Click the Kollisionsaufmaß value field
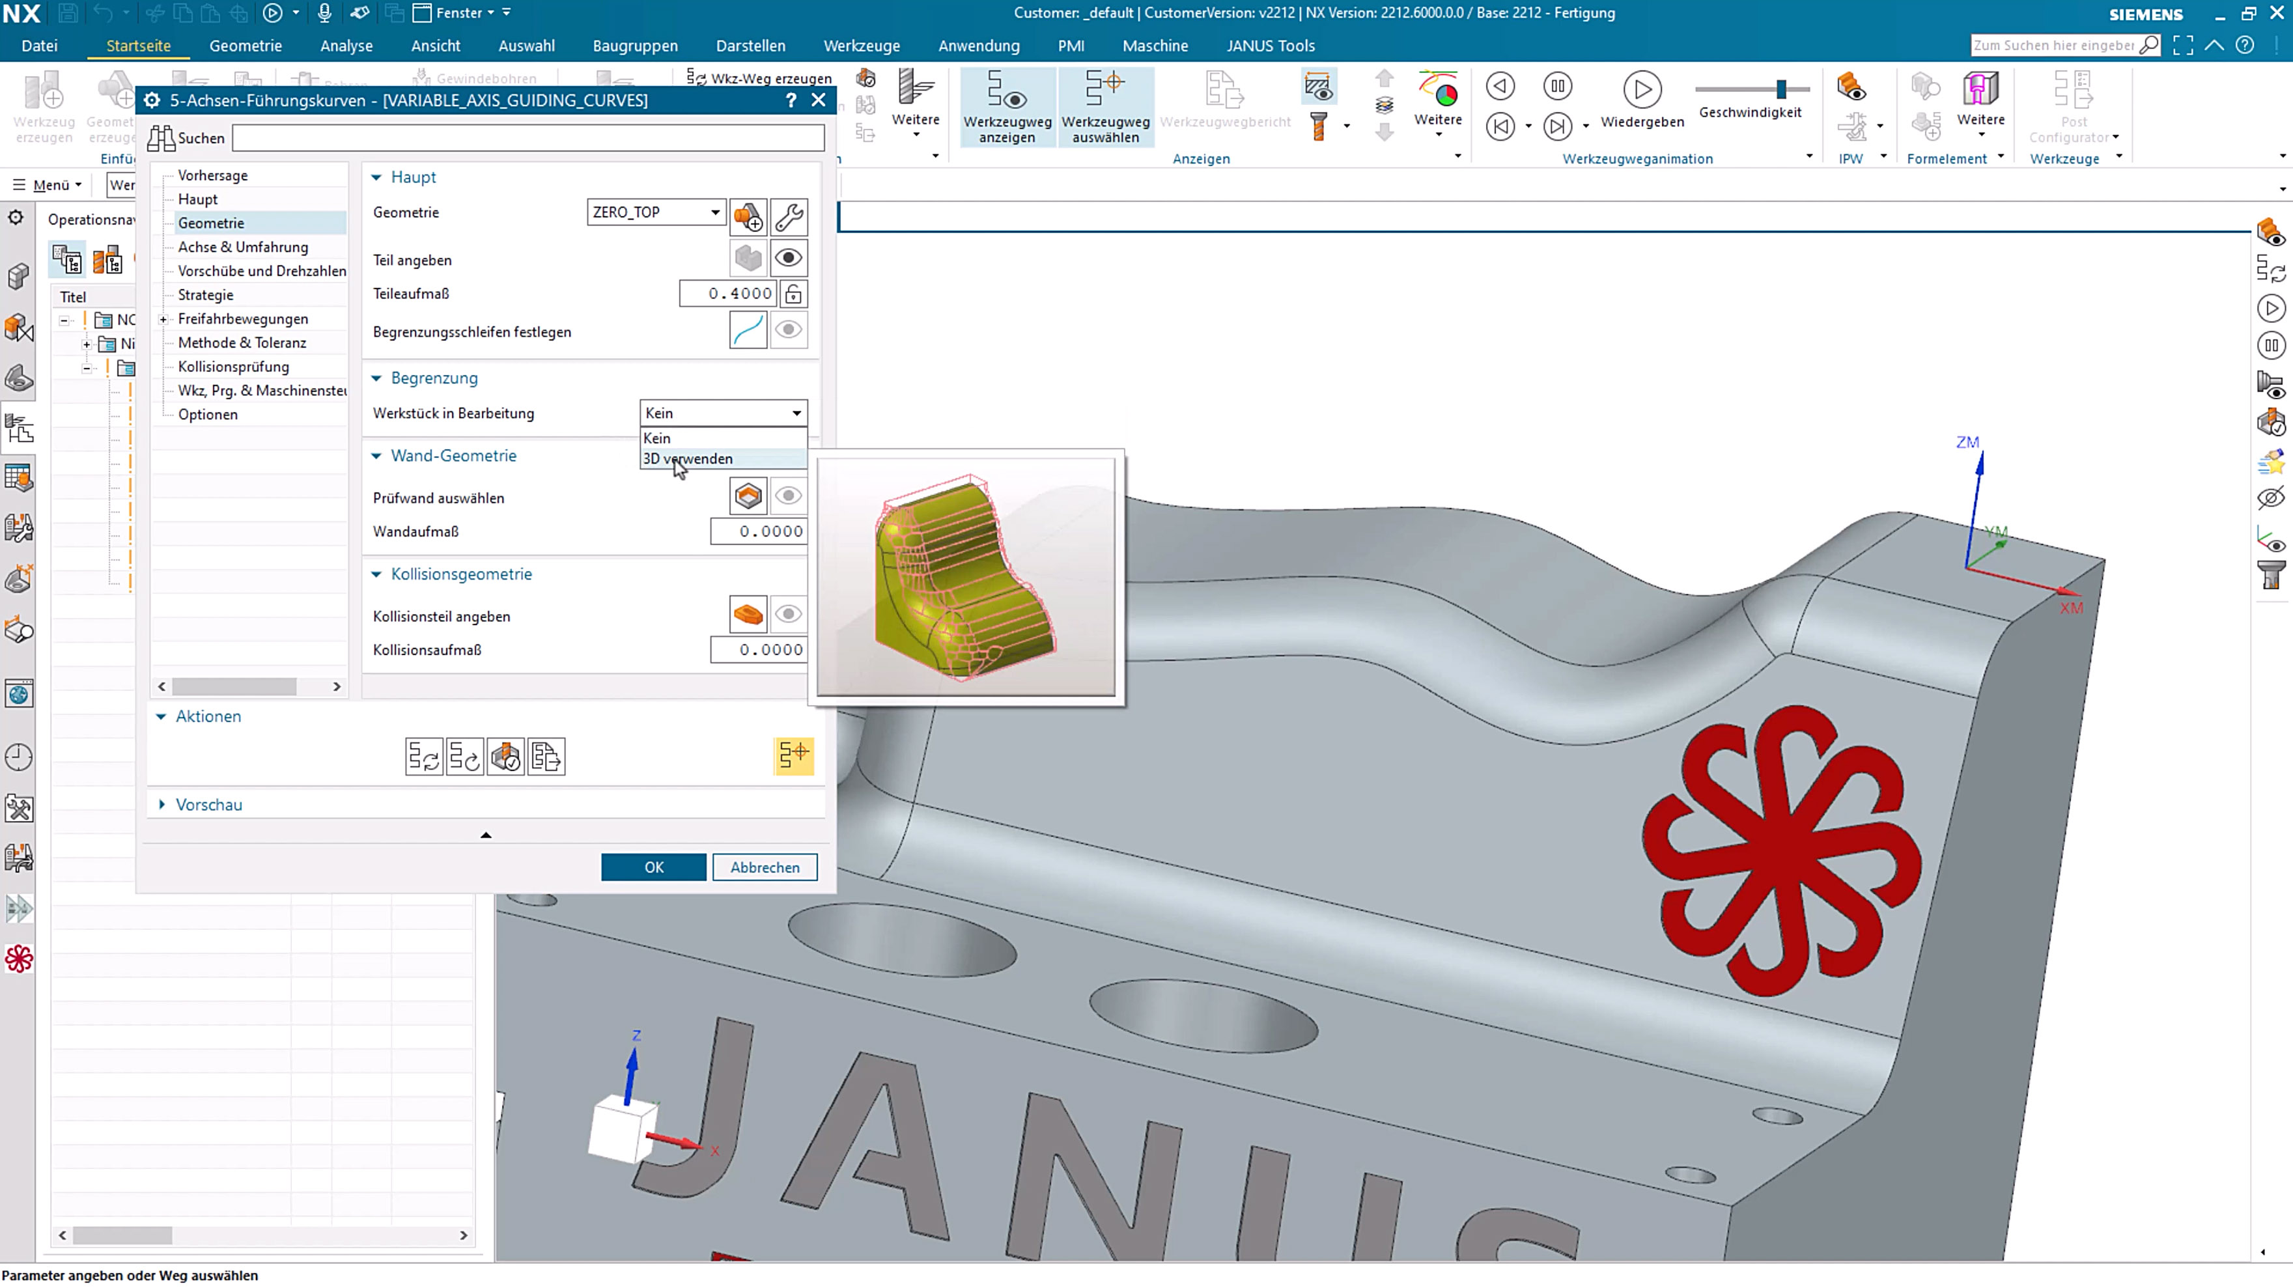 (759, 650)
